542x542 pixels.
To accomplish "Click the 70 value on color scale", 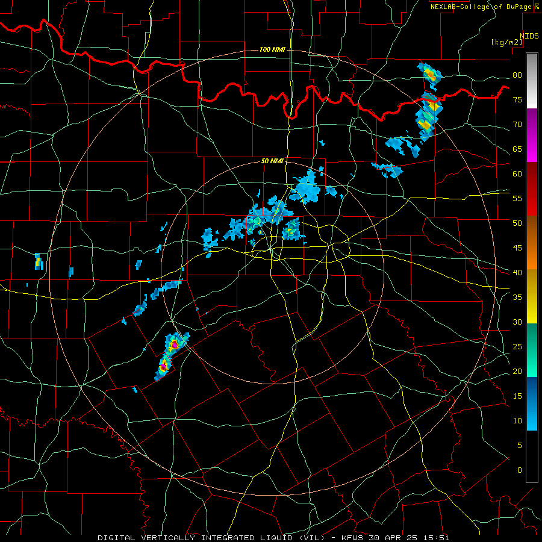I will (517, 125).
